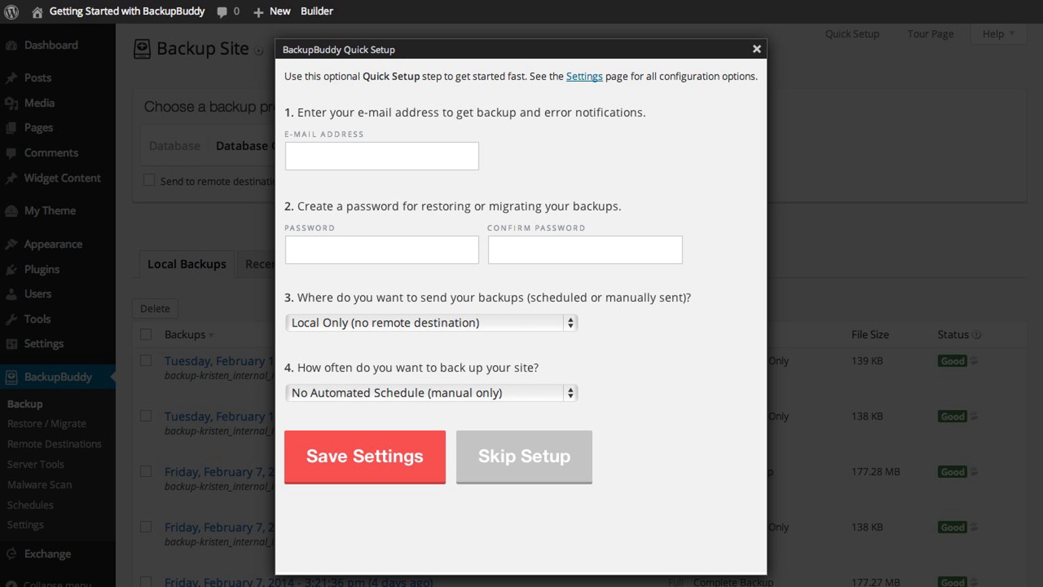Open Server Tools submenu item
1043x587 pixels.
coord(36,464)
